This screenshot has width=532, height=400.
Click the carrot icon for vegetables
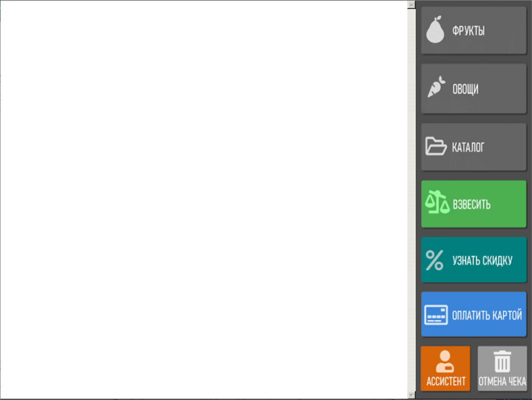pos(436,87)
